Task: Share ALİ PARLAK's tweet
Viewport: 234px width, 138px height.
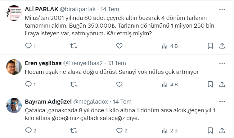Action: pos(222,46)
